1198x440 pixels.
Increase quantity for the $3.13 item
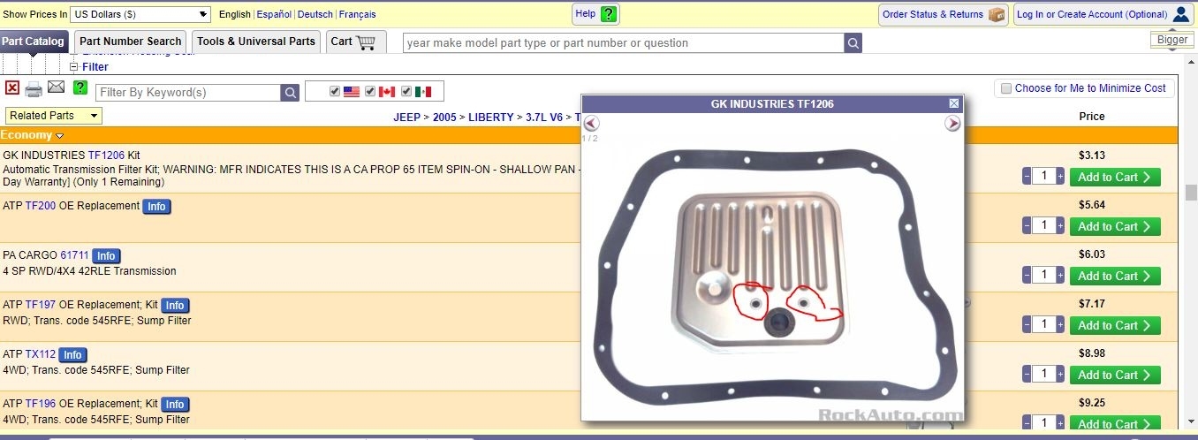pos(1061,177)
